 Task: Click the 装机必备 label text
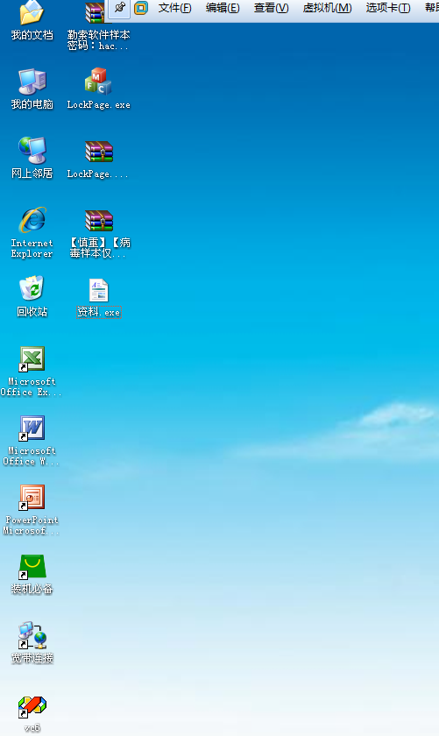(32, 589)
